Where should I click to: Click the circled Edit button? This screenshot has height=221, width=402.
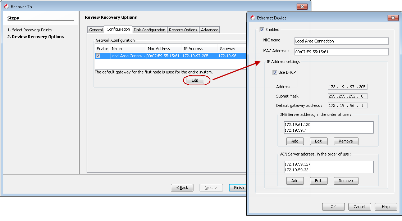(x=195, y=80)
